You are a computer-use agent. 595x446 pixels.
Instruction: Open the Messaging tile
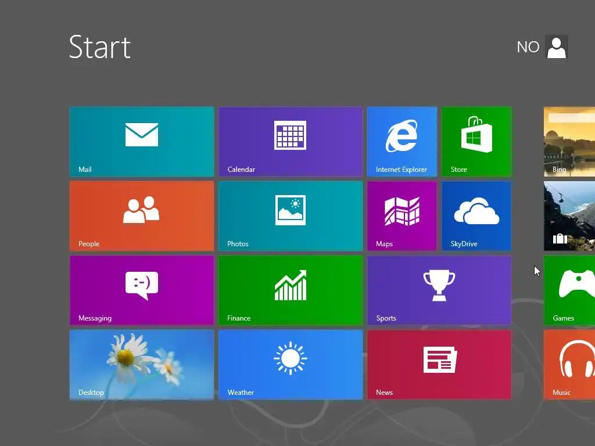point(142,290)
